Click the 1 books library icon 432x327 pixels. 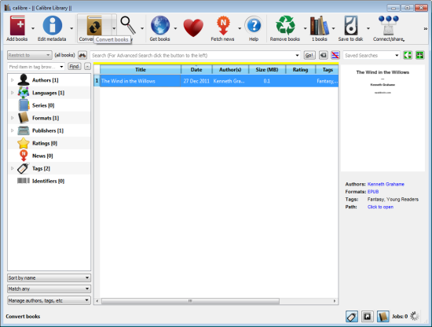coord(320,26)
